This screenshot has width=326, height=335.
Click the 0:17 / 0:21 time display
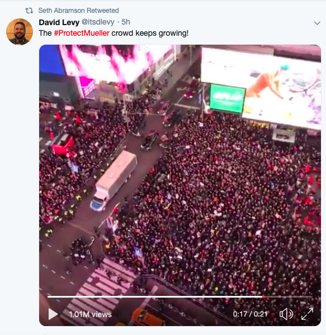tap(250, 314)
